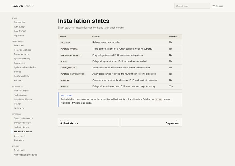
Task: Click the ACTIVE status tag in table
Action: [64, 62]
